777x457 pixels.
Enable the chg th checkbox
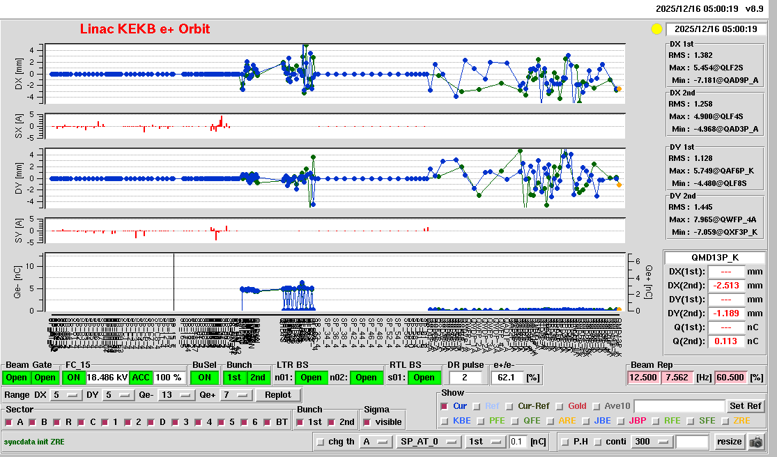click(x=321, y=442)
